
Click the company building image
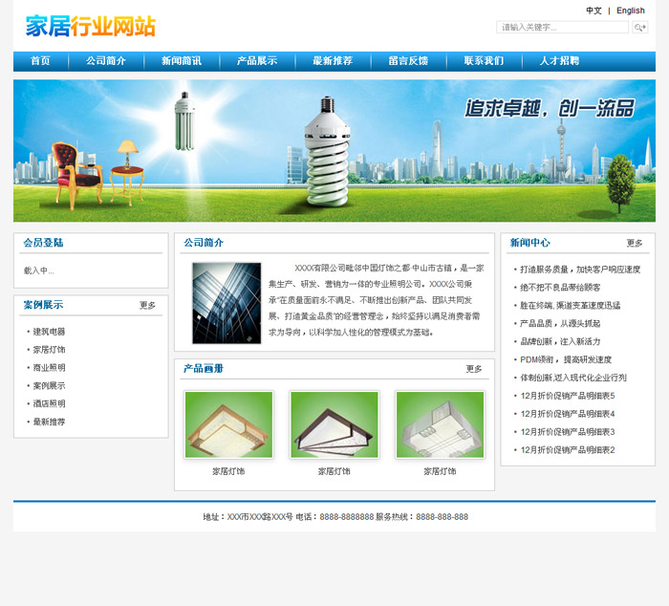227,303
